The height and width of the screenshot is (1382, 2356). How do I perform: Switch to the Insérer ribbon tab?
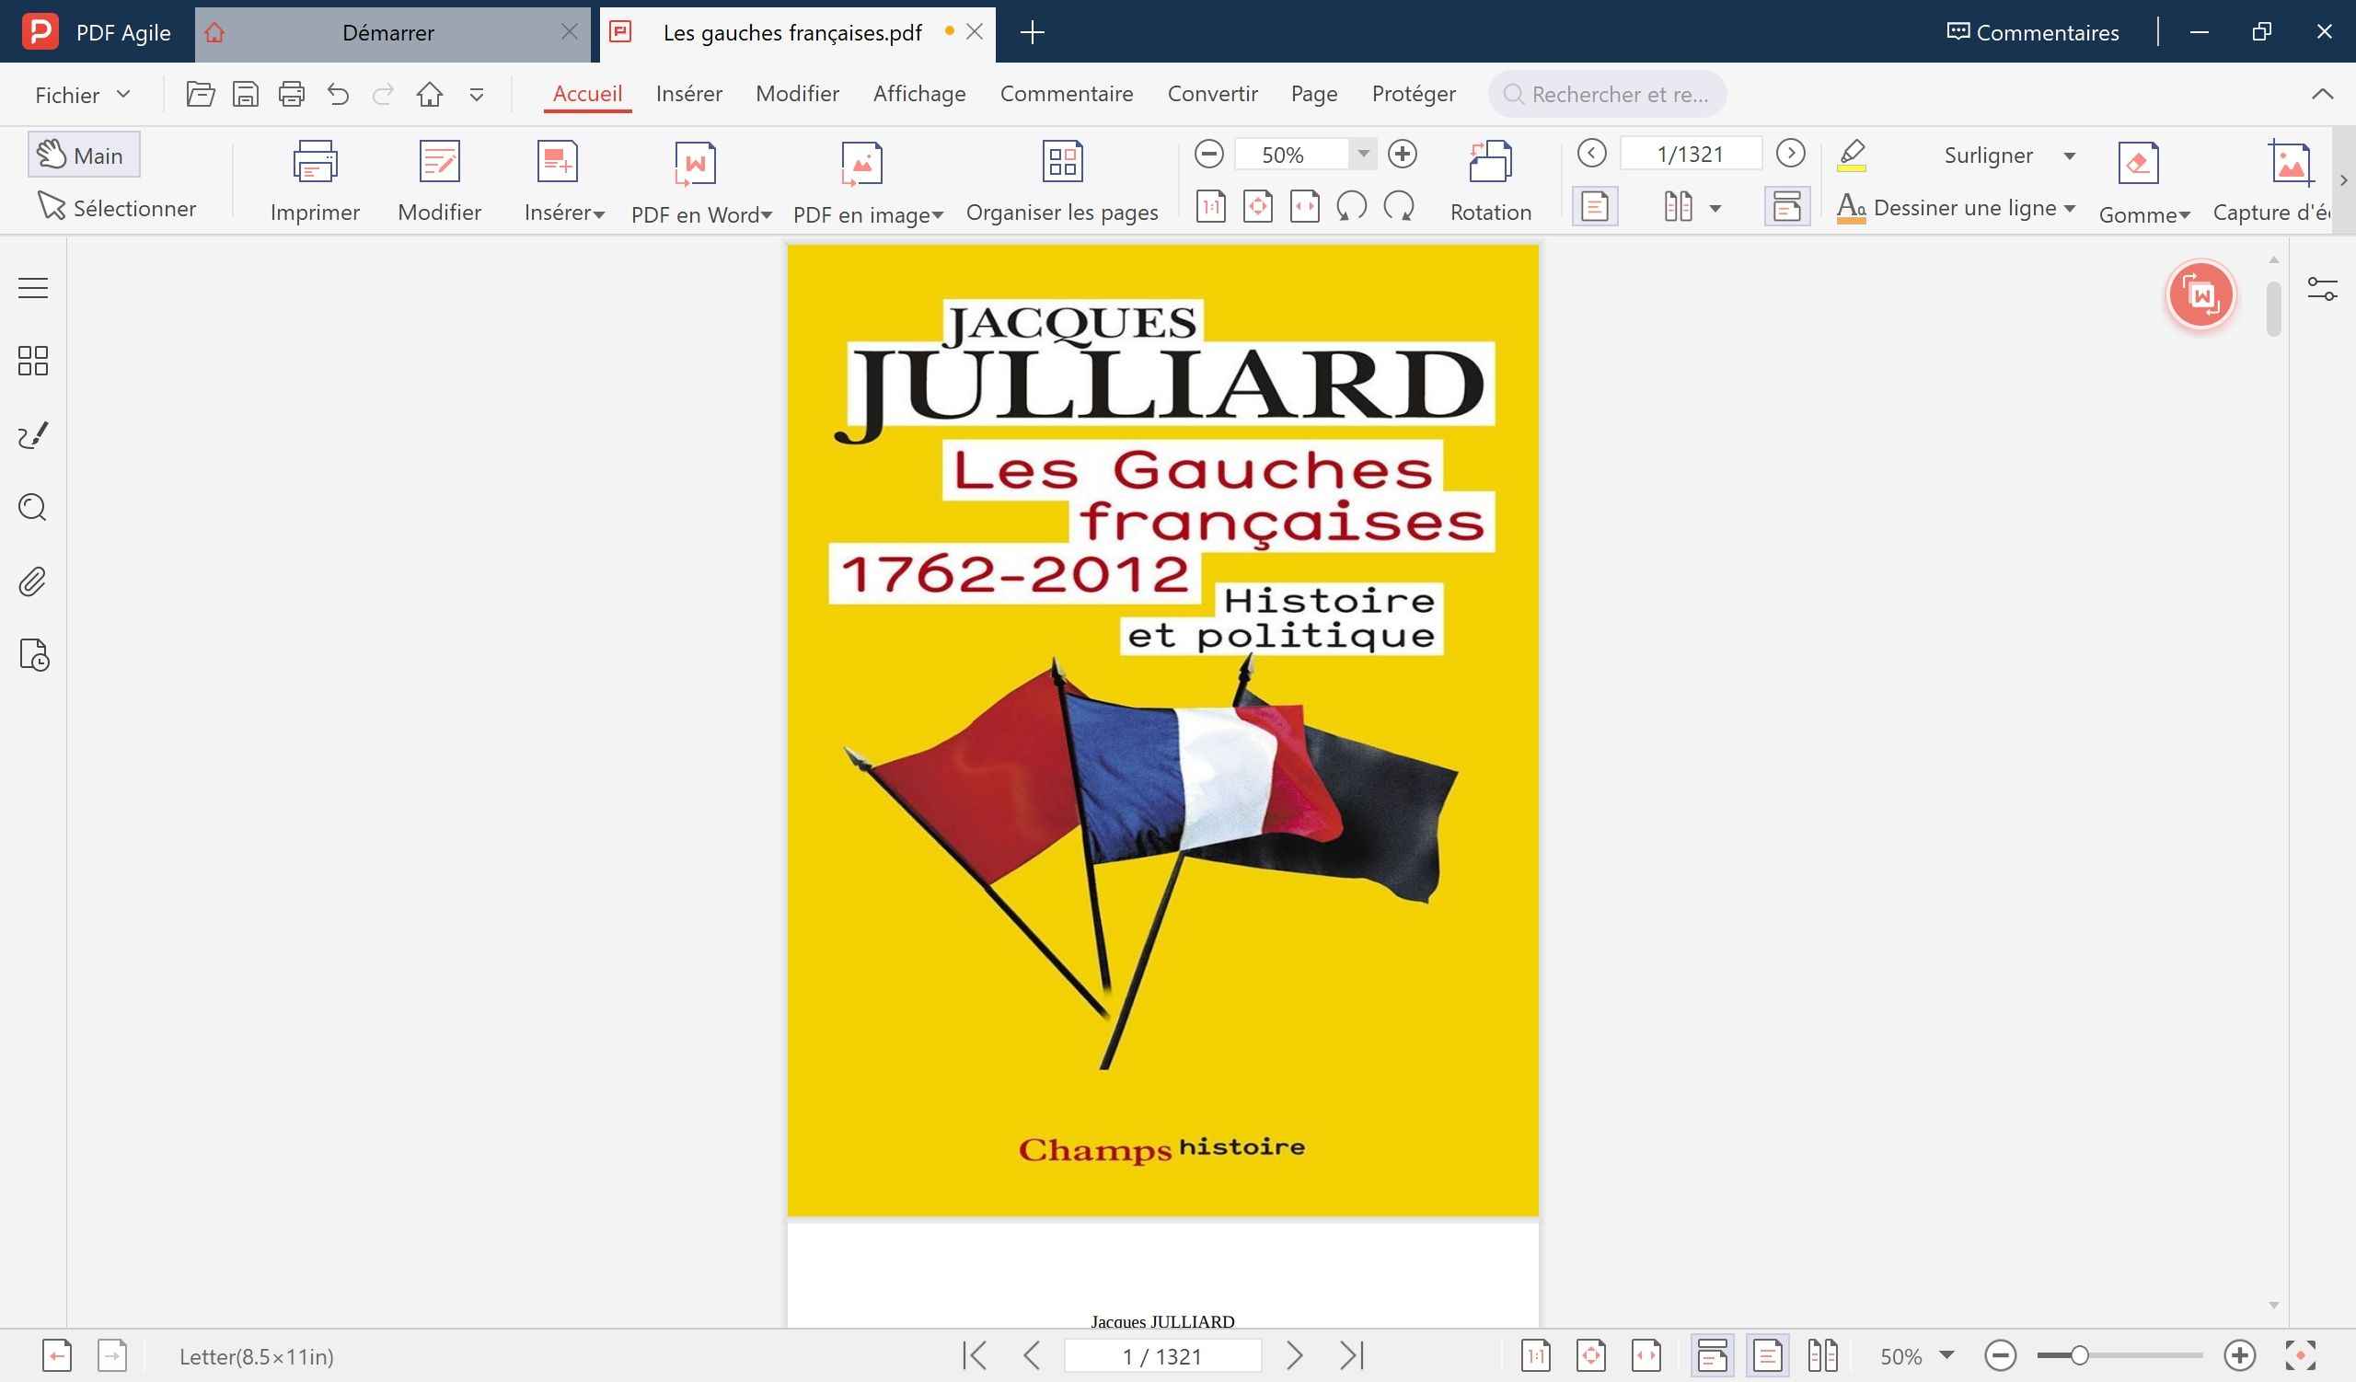tap(689, 94)
